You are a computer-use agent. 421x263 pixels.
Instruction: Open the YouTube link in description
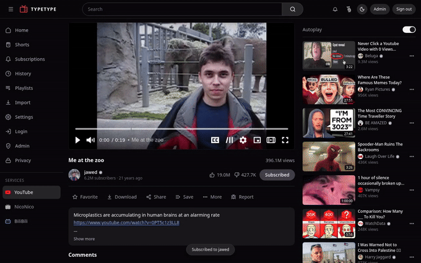click(x=126, y=223)
